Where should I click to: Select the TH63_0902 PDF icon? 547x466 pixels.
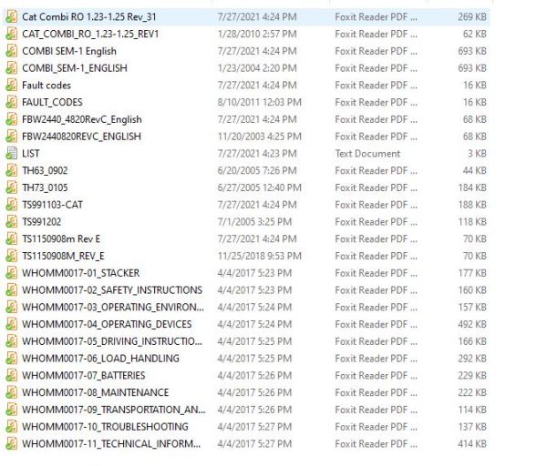12,170
